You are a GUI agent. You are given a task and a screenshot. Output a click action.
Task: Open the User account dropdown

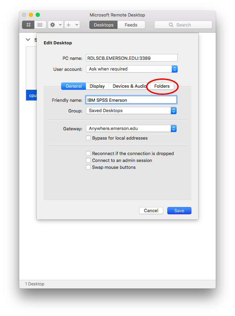coord(132,69)
